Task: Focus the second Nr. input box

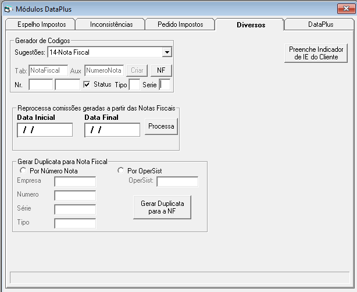Action: (67, 84)
